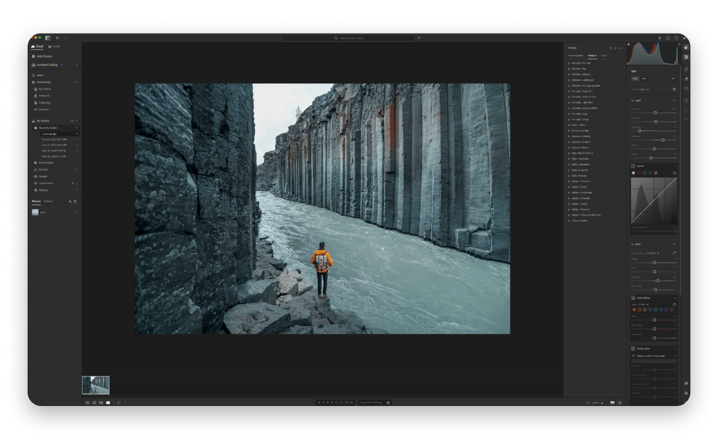
Task: Open the Versions history icon
Action: pyautogui.click(x=686, y=97)
